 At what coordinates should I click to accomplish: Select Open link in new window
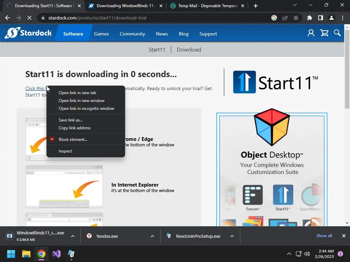point(86,101)
